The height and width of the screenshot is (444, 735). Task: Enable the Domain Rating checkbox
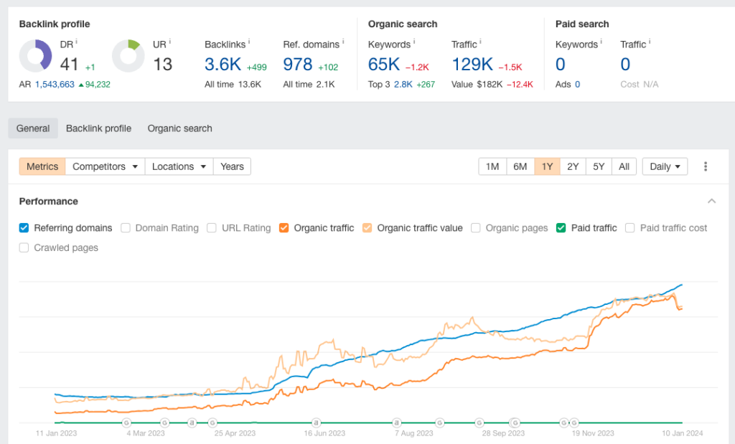tap(126, 228)
